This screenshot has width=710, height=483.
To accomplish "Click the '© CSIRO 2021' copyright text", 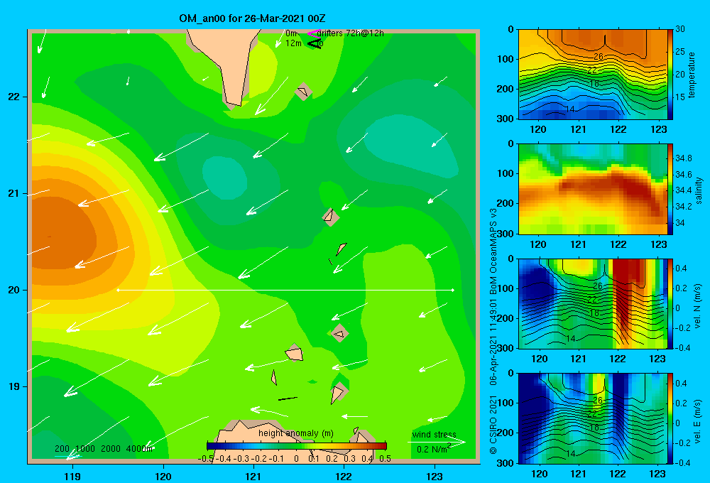I will click(493, 425).
